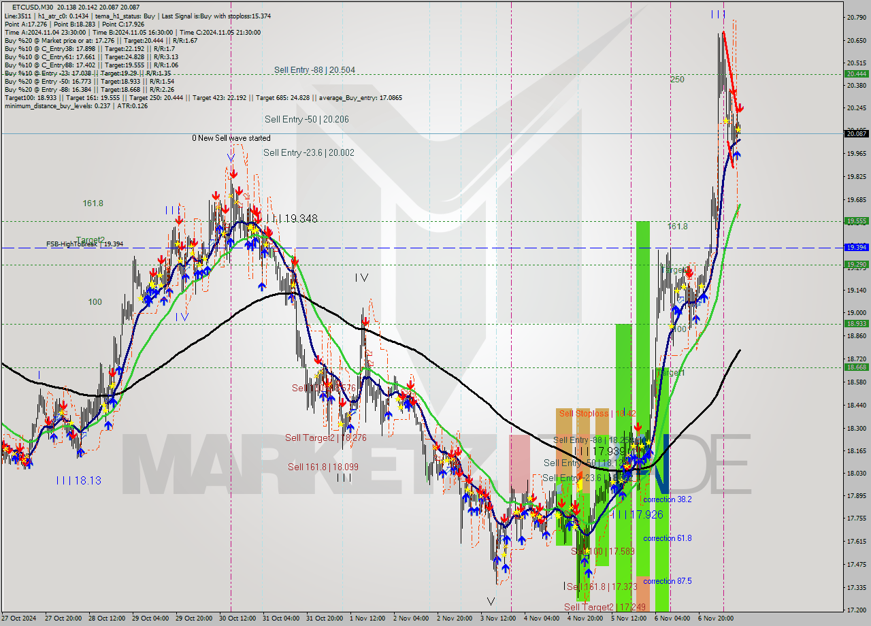
Task: Click the 19.000 value on the price axis
Action: click(856, 313)
